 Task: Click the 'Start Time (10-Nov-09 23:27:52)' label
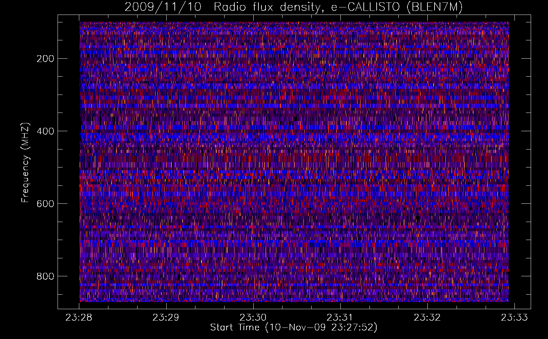[x=294, y=327]
